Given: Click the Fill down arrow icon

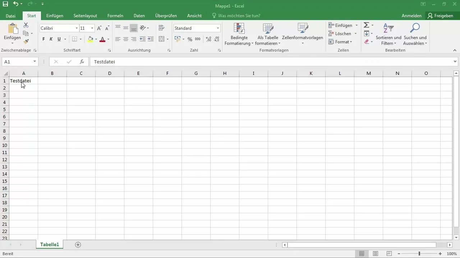Looking at the screenshot, I should point(366,33).
